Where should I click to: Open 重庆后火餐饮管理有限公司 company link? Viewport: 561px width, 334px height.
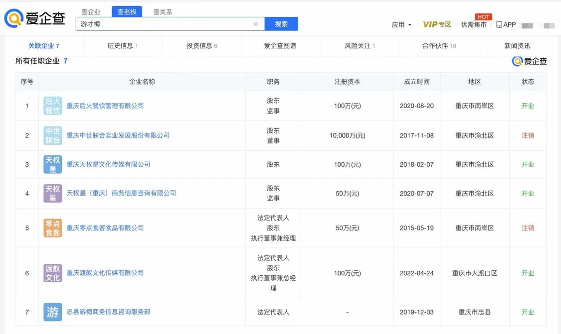pyautogui.click(x=105, y=106)
